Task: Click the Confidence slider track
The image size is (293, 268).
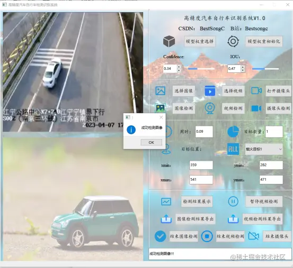Action: 201,69
